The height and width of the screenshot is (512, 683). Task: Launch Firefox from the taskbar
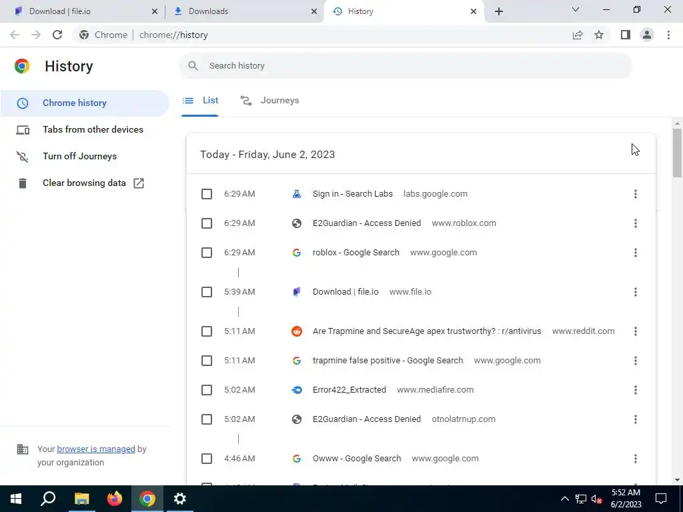pos(115,499)
